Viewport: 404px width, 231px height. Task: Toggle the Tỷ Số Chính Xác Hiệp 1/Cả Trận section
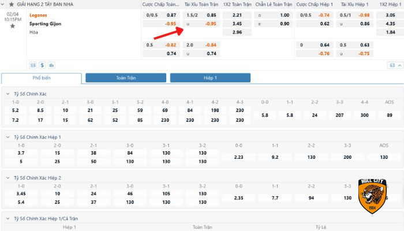click(8, 219)
